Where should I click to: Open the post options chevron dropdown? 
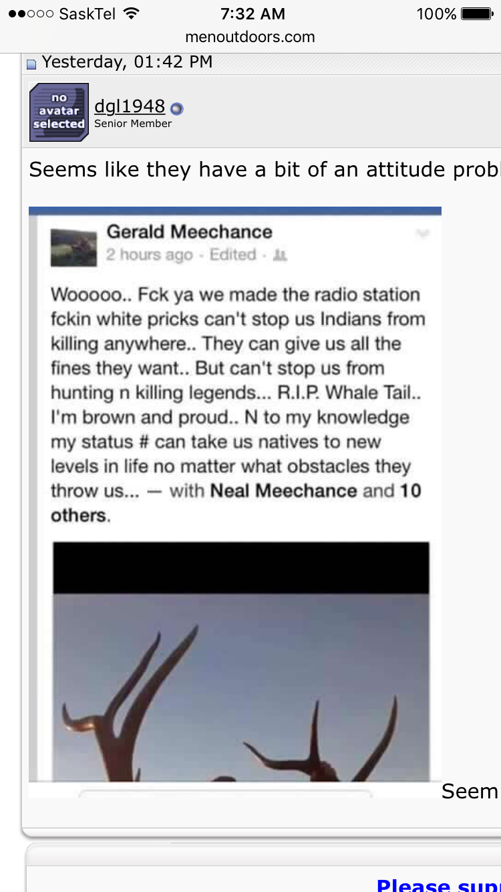tap(422, 233)
